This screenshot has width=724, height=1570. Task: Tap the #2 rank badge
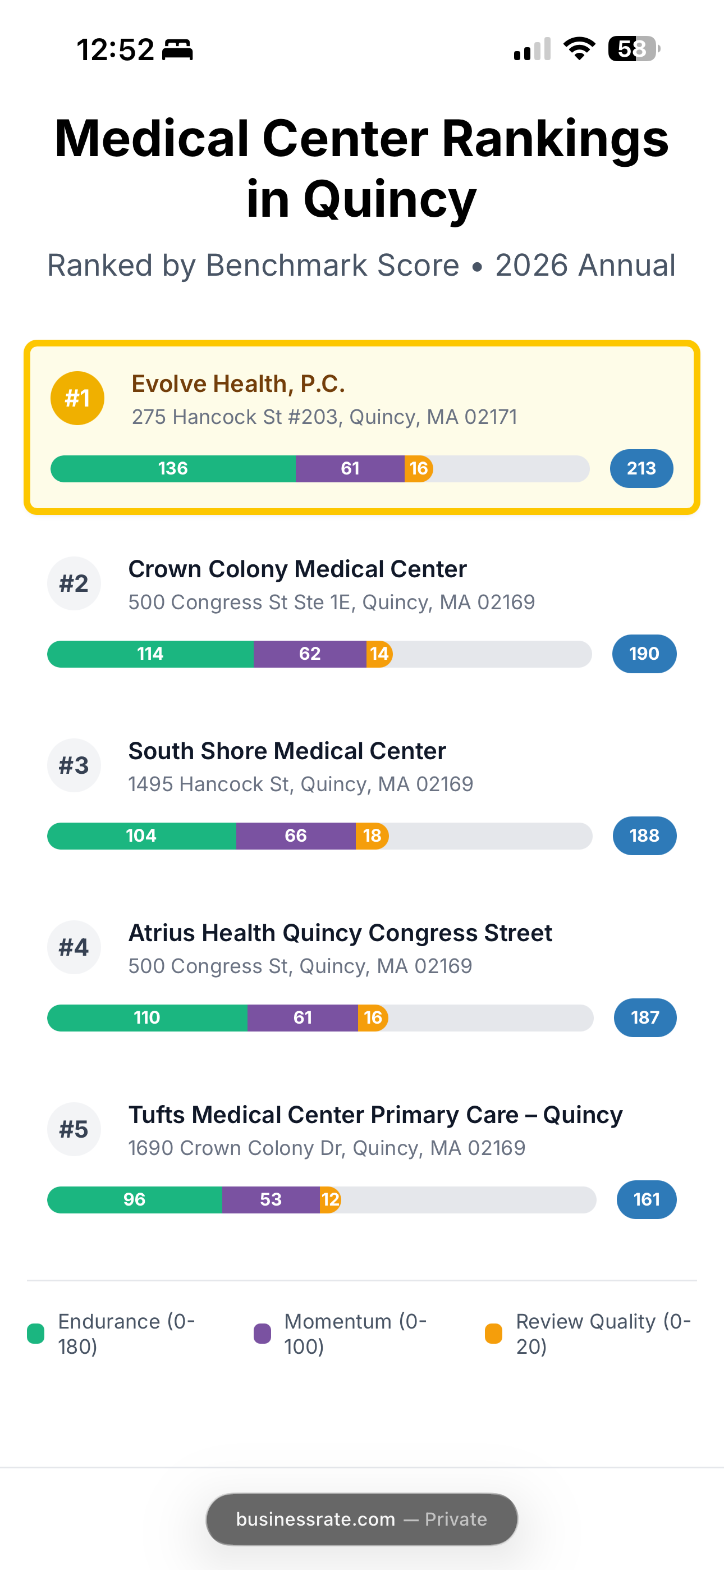click(x=74, y=583)
